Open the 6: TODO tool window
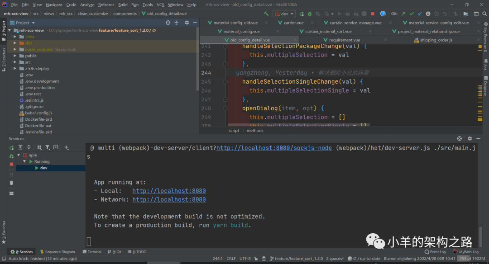489x264 pixels. point(137,252)
